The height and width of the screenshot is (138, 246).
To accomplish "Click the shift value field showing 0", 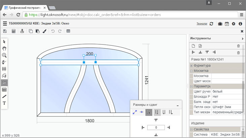I will [156, 128].
